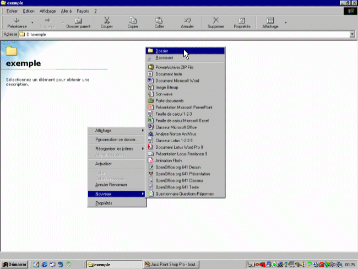Open the Favoris menu
The image size is (358, 269).
point(83,11)
